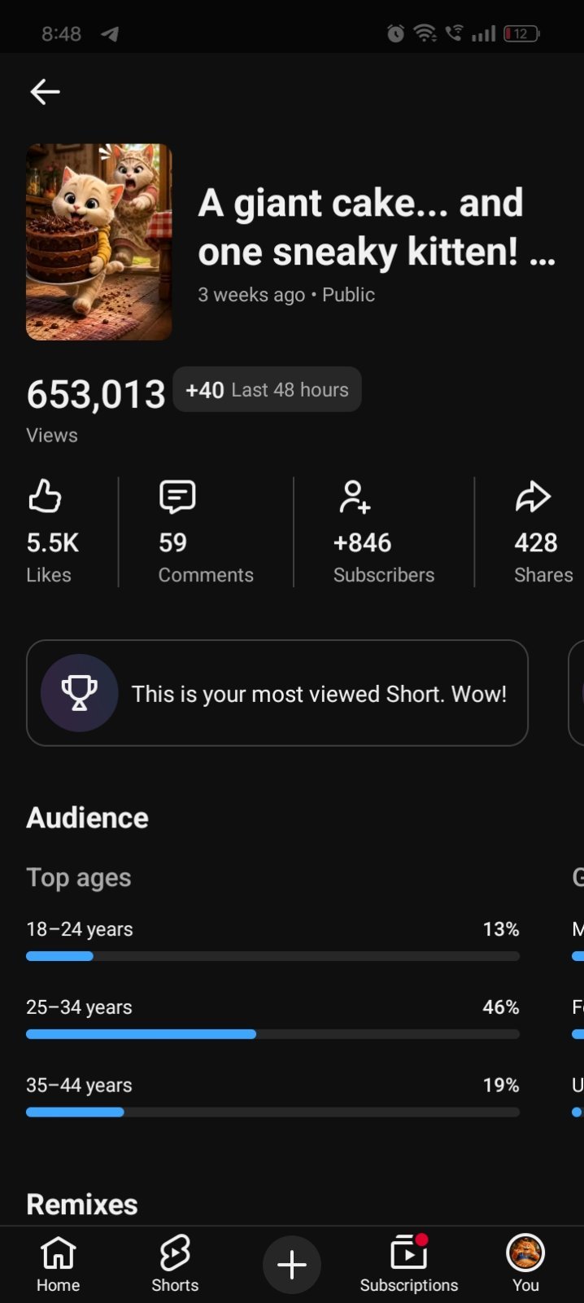This screenshot has width=584, height=1303.
Task: Open the kitten cake video thumbnail
Action: pos(99,242)
